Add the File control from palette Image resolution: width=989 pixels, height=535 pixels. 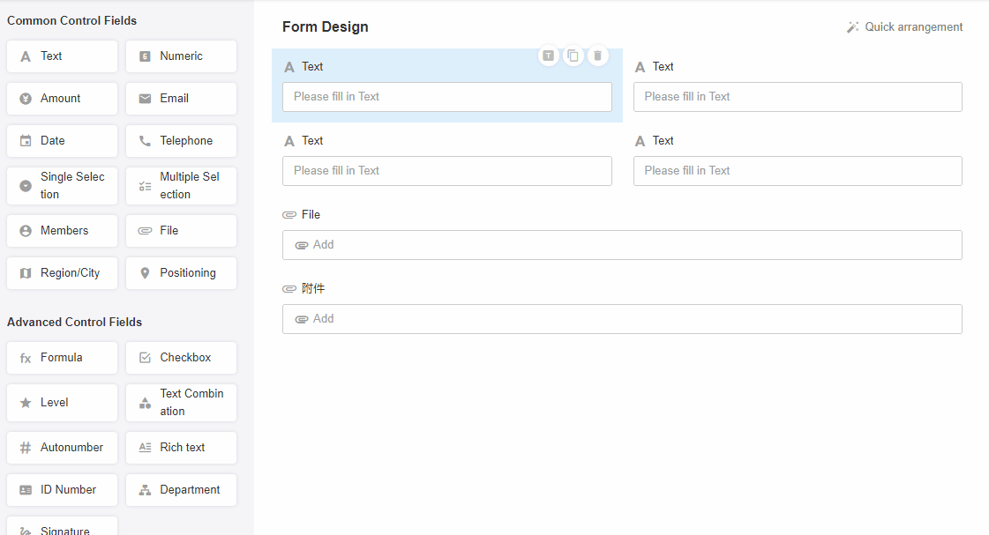(181, 231)
